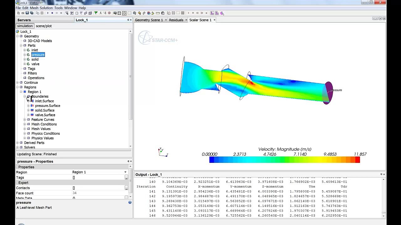Switch to the Residuals tab
Screen dimensions: 401x225
coord(176,20)
